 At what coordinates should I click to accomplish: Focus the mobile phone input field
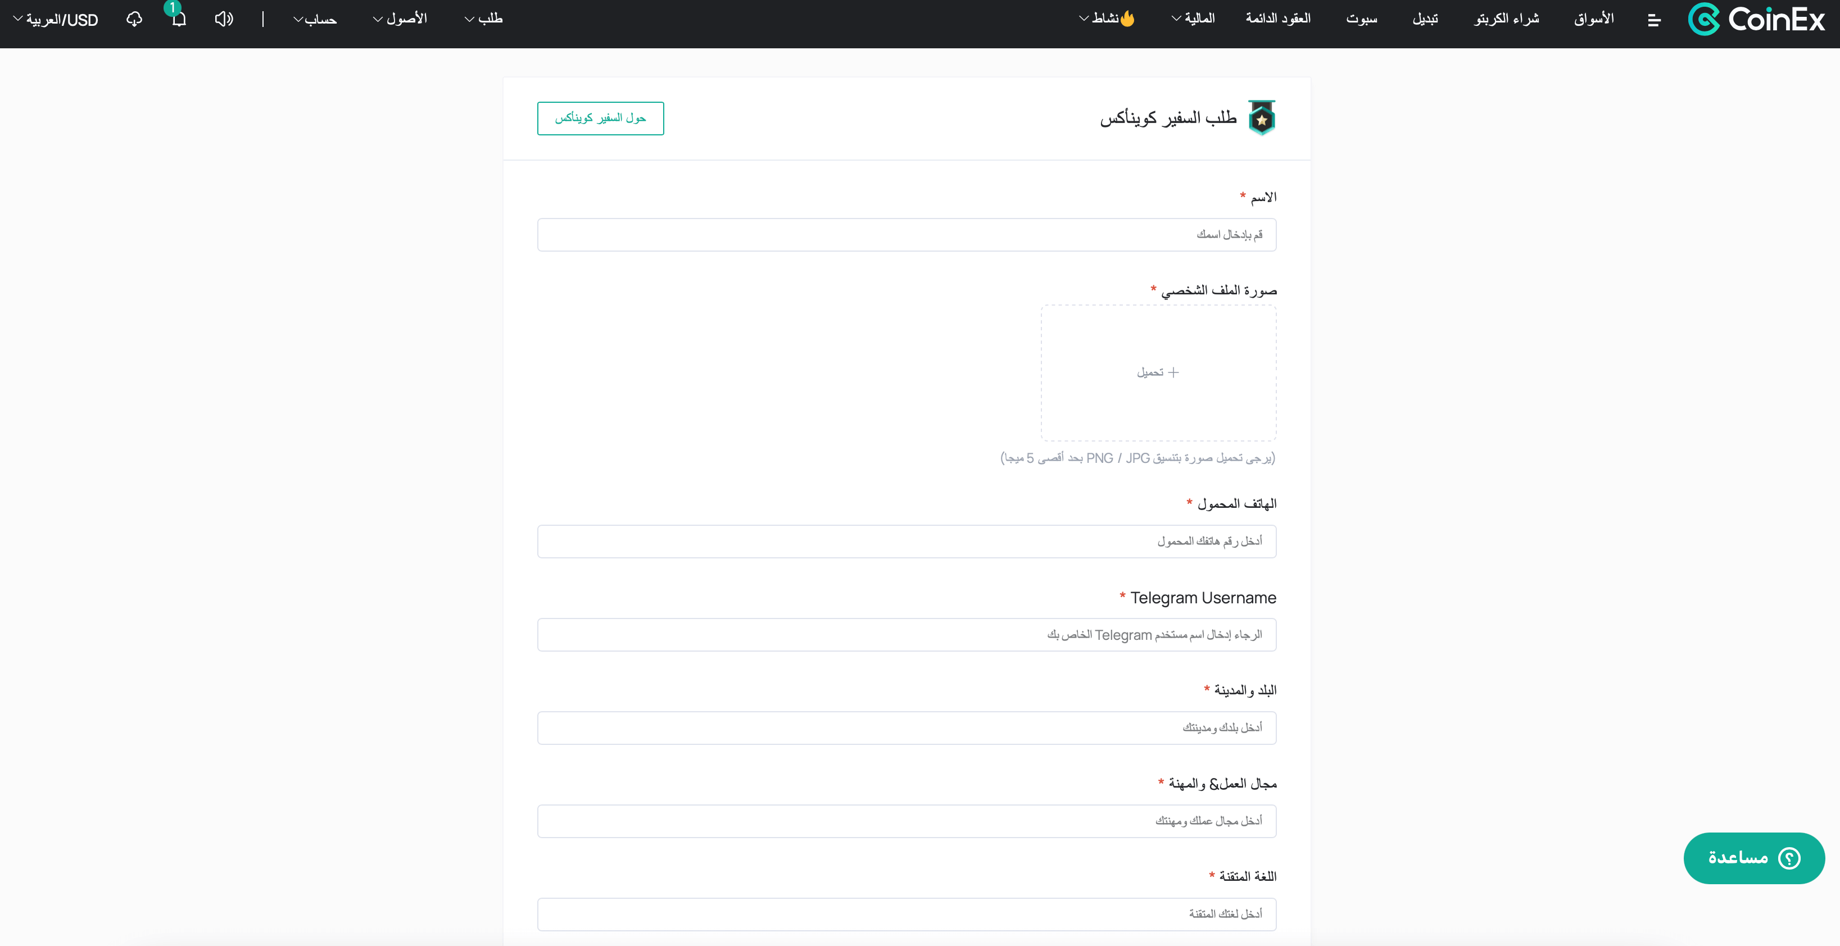(907, 541)
